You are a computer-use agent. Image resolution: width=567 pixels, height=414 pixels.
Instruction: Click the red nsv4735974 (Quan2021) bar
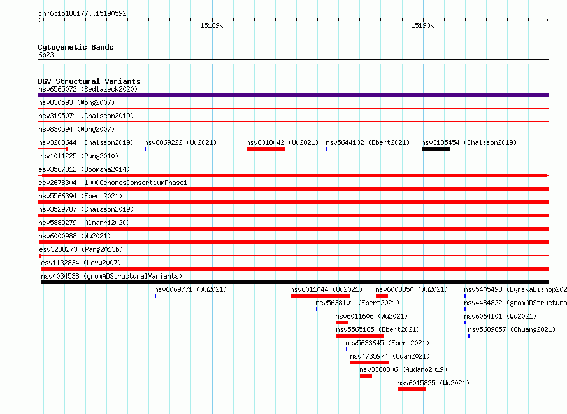click(370, 362)
